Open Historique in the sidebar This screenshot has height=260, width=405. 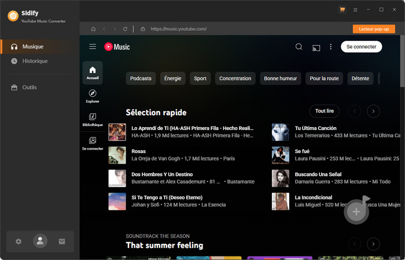35,61
